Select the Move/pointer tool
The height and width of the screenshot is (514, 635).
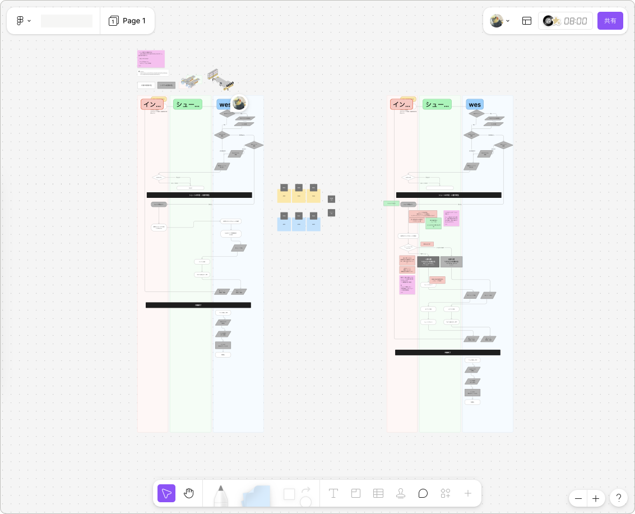[x=166, y=493]
